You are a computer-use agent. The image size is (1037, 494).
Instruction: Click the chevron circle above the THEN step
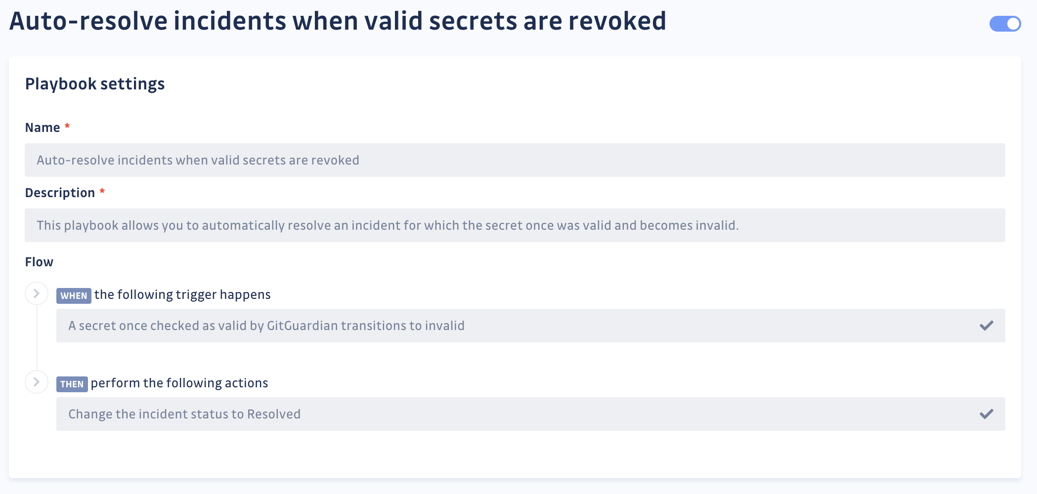point(36,382)
